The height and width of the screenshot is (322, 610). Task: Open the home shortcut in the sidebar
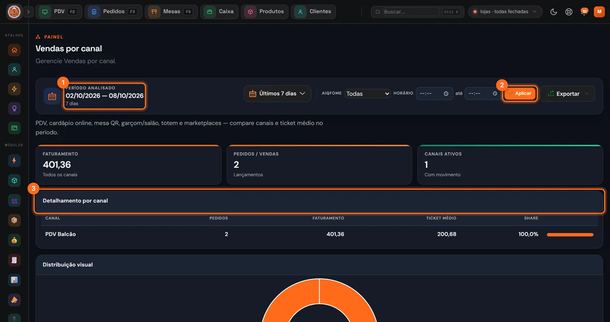(14, 50)
